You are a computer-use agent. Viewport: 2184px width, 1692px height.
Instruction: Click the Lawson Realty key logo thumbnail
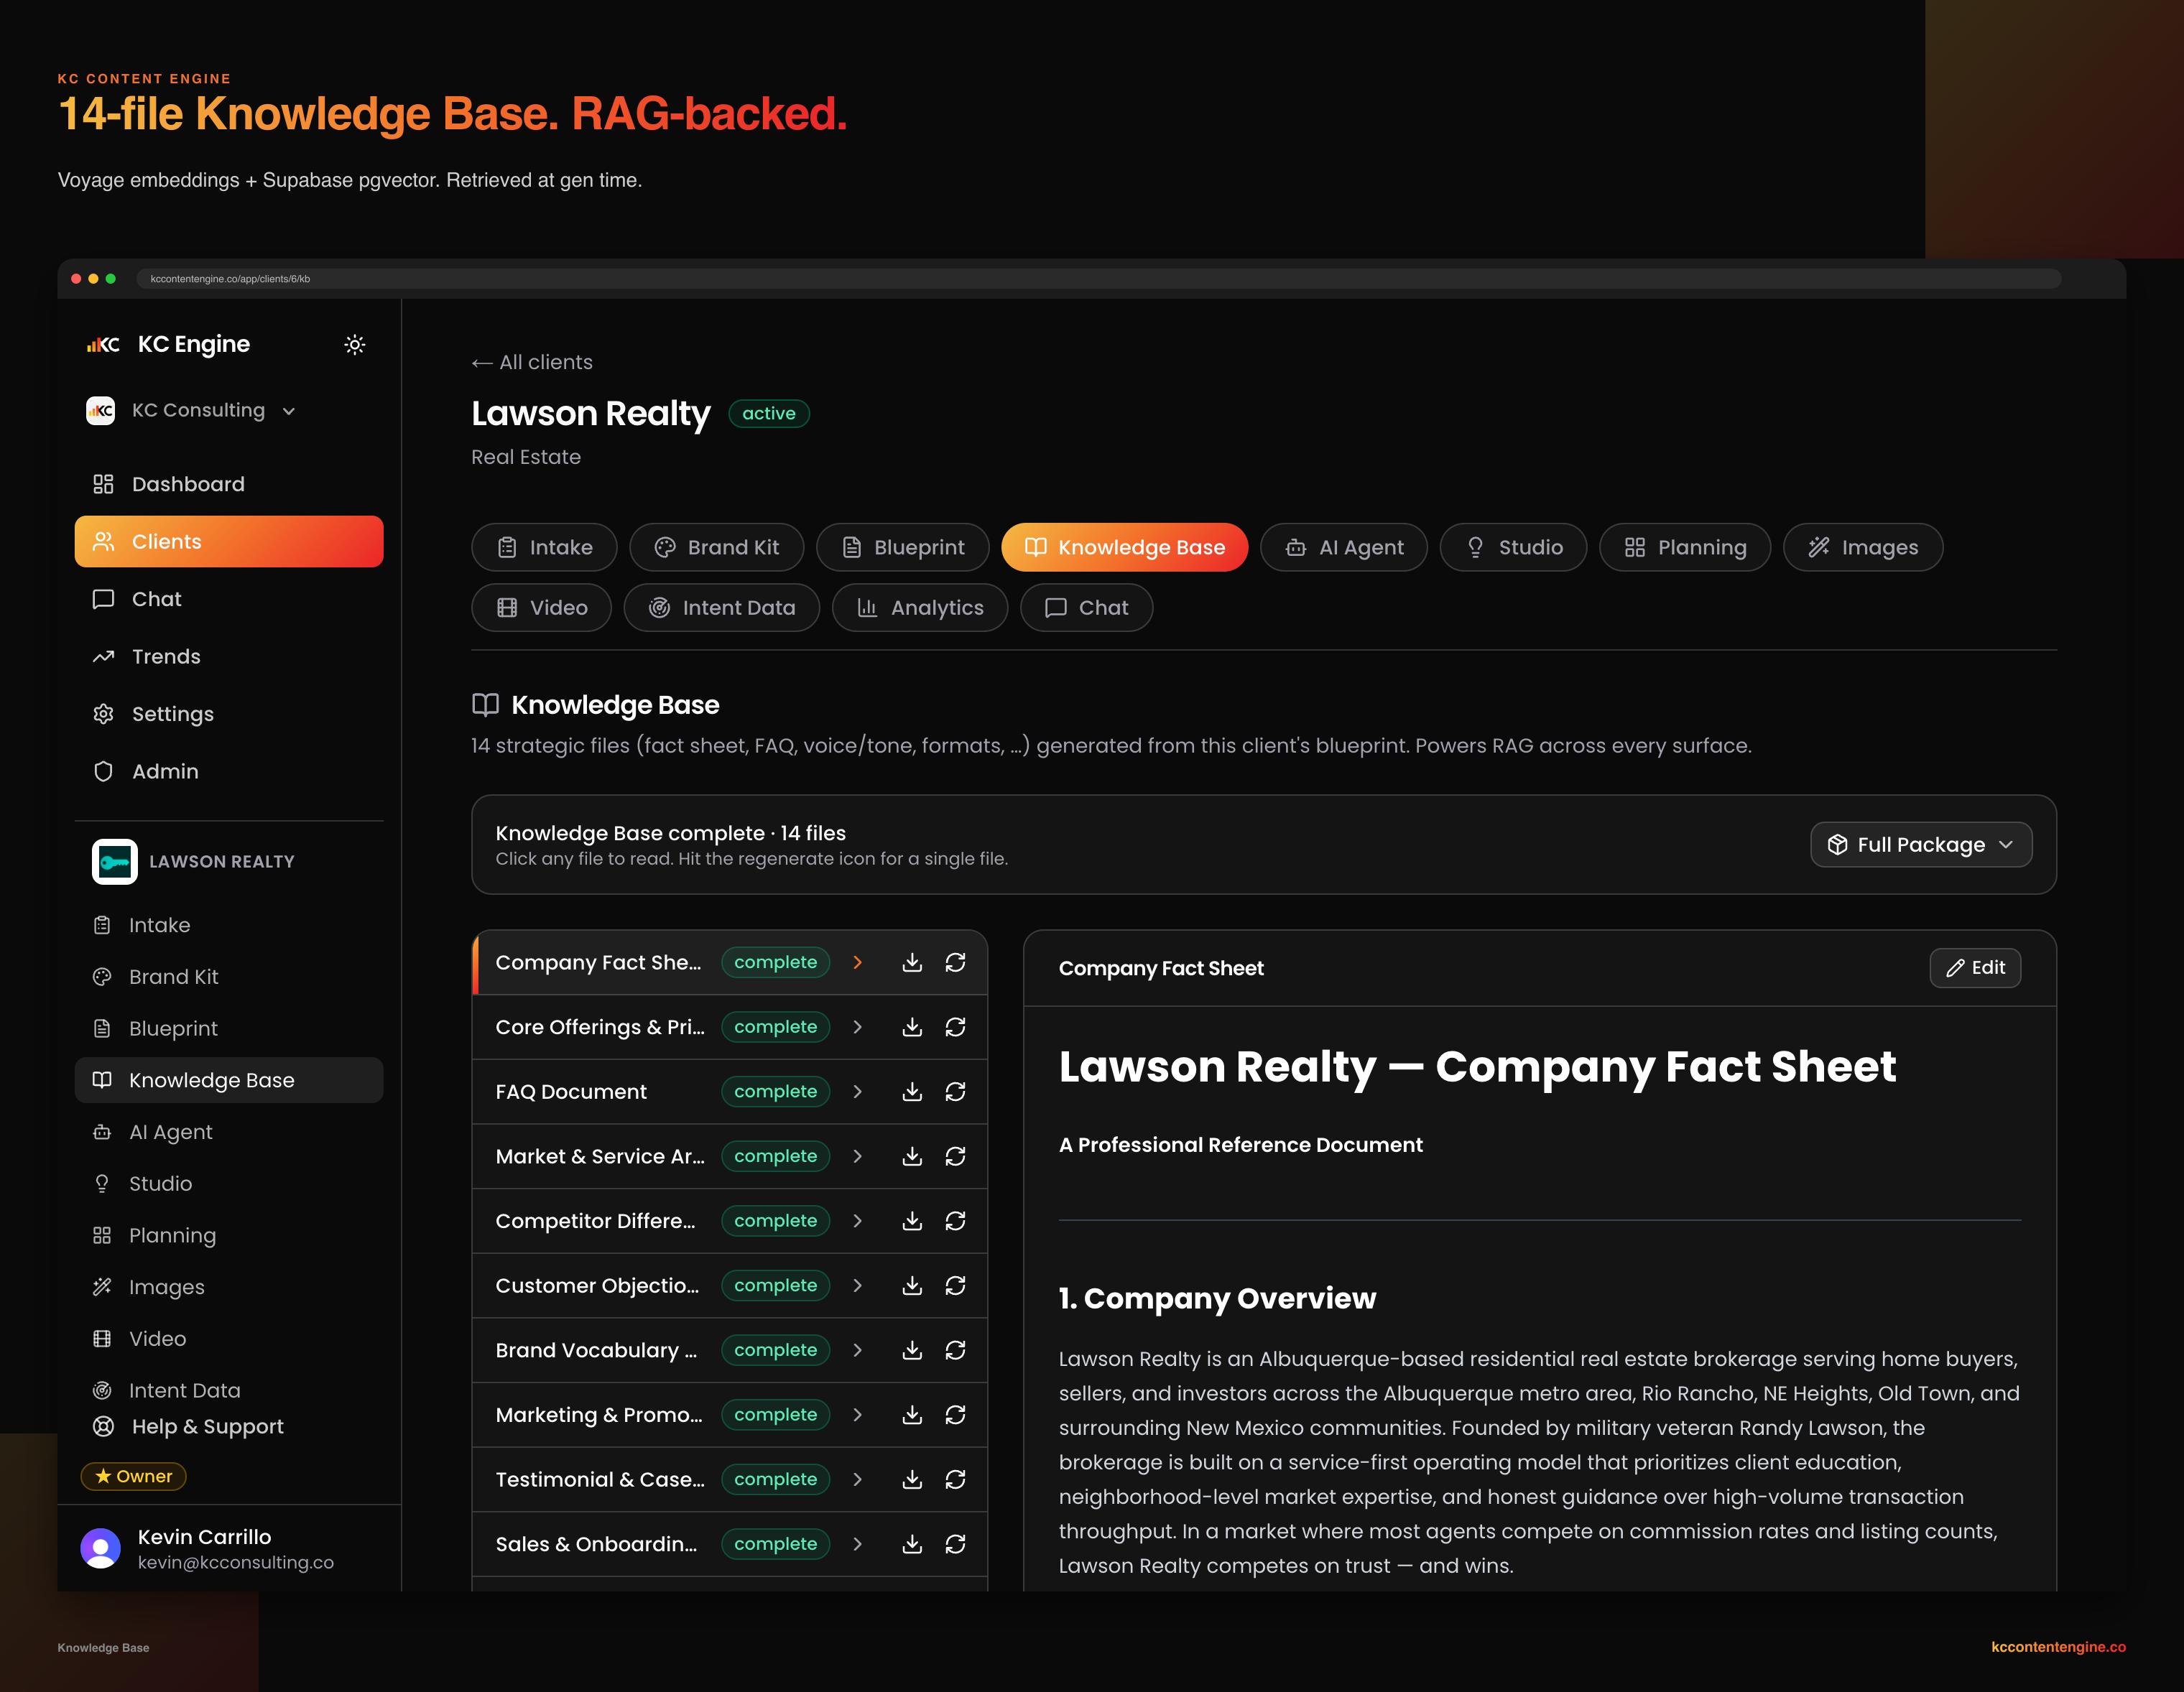point(115,862)
